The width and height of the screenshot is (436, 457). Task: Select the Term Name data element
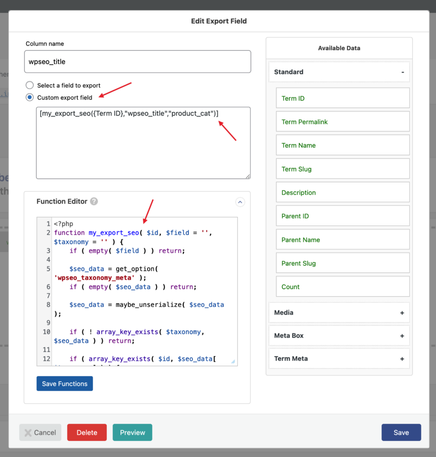tap(342, 145)
